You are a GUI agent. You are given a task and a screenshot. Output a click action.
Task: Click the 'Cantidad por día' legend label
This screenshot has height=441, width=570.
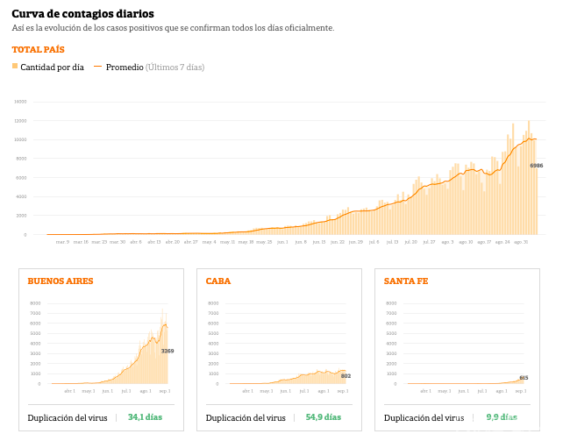point(52,68)
